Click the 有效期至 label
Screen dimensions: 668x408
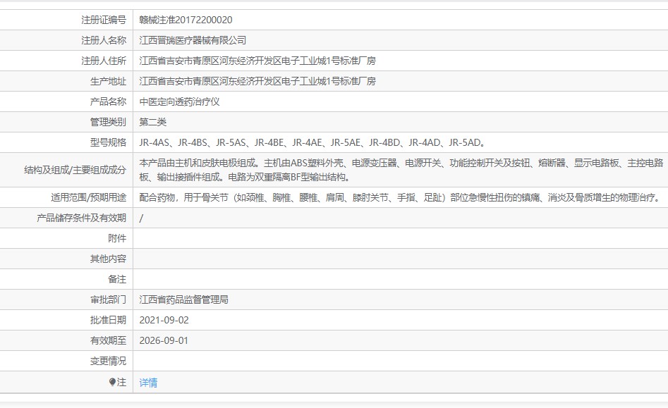tap(108, 340)
